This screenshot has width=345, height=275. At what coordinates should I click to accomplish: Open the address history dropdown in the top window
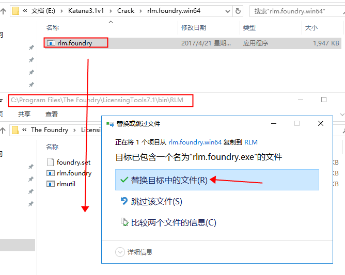pos(228,11)
